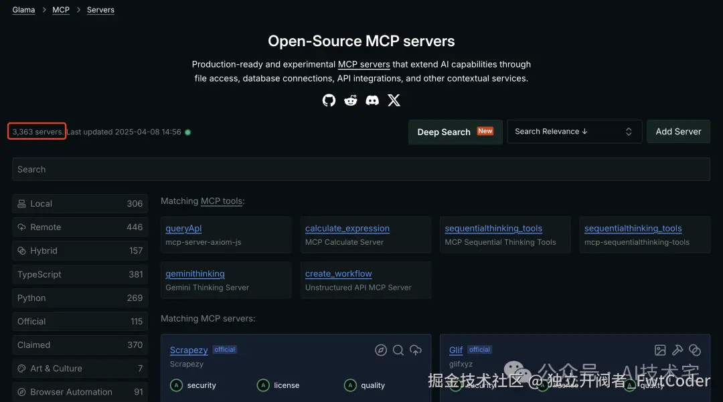The image size is (723, 402).
Task: Click the tools icon on Glif card
Action: click(677, 350)
